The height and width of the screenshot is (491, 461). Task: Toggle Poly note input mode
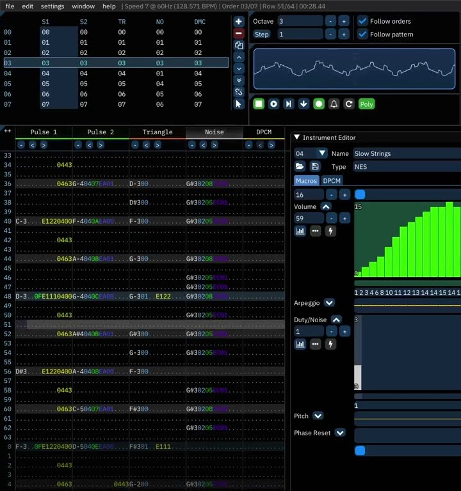(x=366, y=104)
